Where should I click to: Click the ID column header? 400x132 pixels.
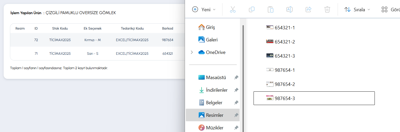tap(36, 28)
